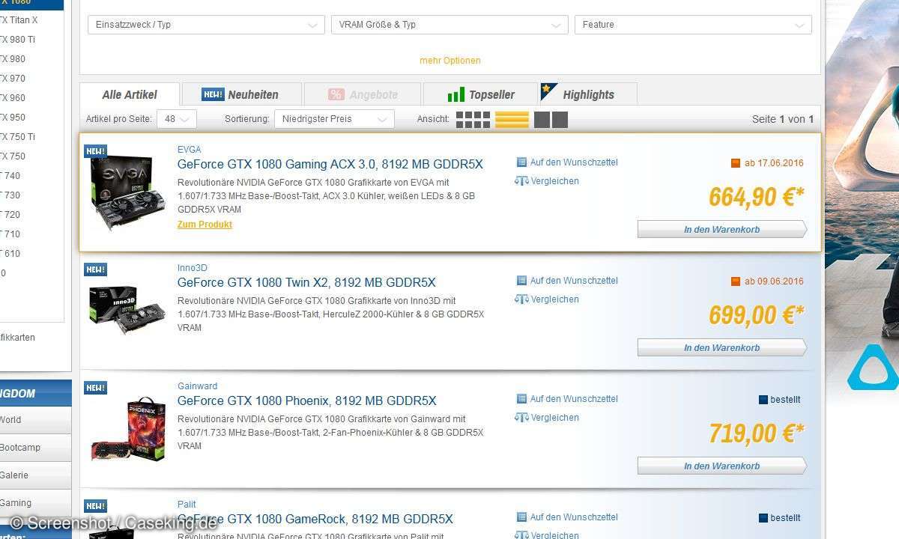
Task: Click compare scales icon for Inno3D card
Action: pyautogui.click(x=521, y=299)
